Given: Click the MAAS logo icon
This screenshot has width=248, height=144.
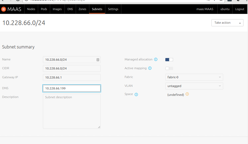Looking at the screenshot, I should click(x=3, y=9).
